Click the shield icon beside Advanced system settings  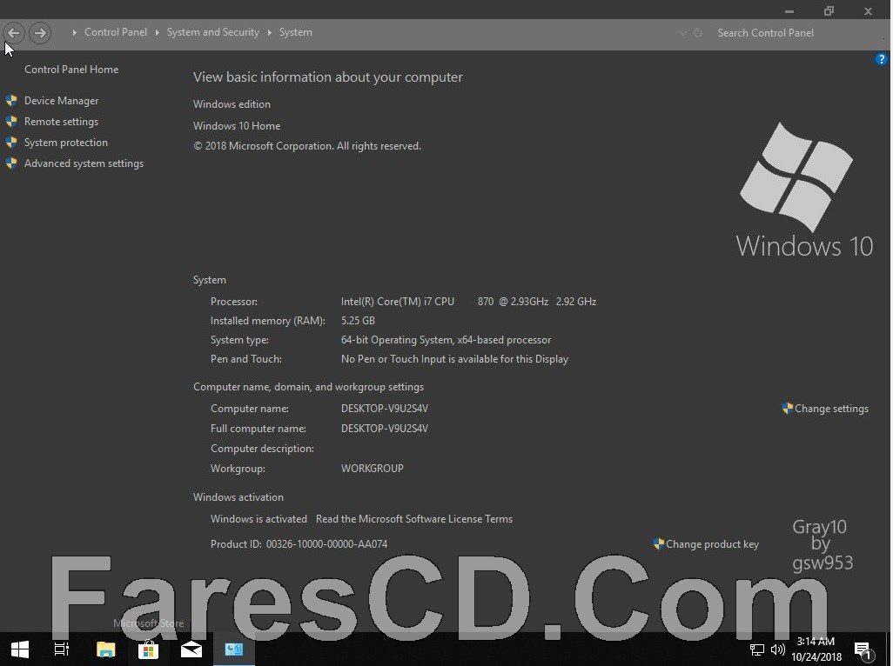click(11, 163)
